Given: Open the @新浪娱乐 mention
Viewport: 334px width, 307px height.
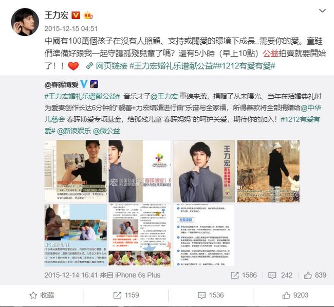Looking at the screenshot, I should click(x=74, y=131).
